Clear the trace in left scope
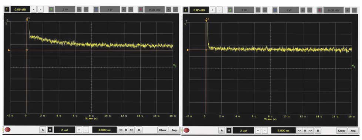Viewport: 362px width, 140px height. 163,130
